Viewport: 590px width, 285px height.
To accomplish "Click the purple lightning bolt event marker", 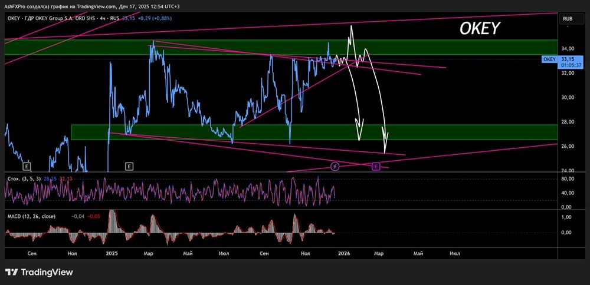I will 335,166.
